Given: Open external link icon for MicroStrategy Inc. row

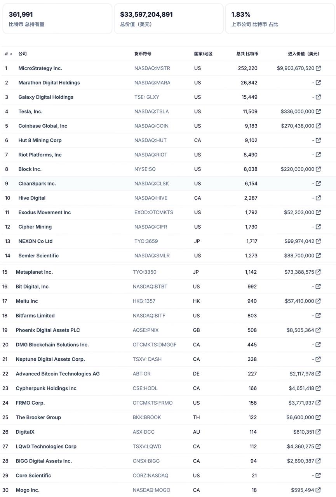Looking at the screenshot, I should coord(318,68).
